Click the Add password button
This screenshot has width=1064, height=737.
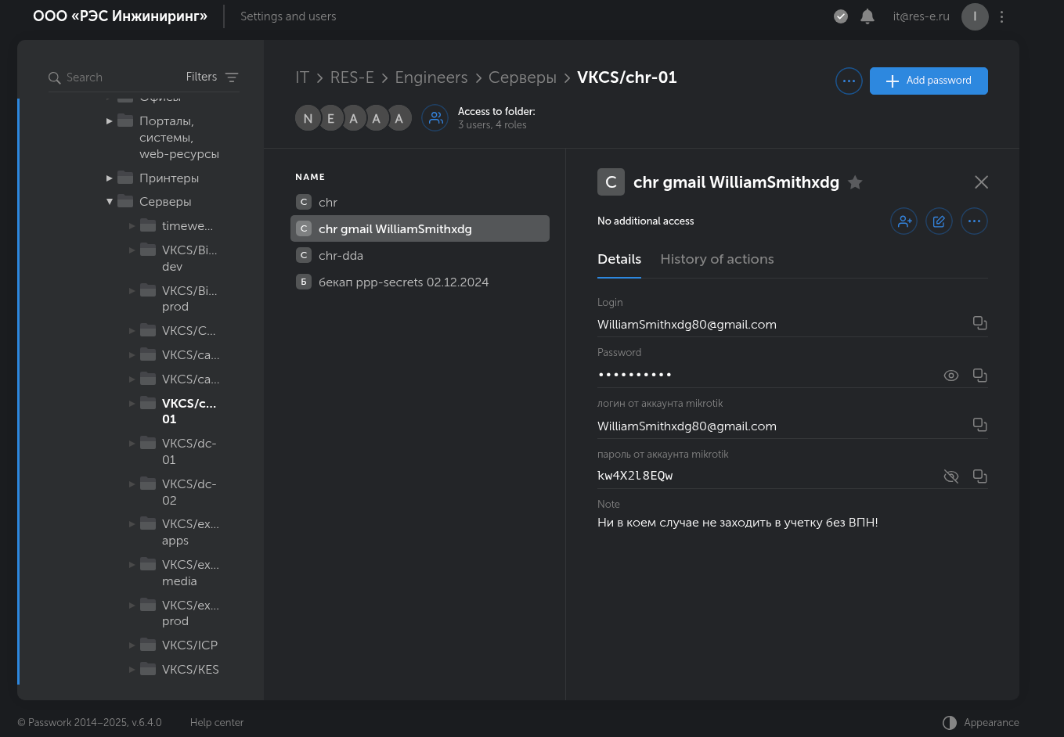(928, 81)
